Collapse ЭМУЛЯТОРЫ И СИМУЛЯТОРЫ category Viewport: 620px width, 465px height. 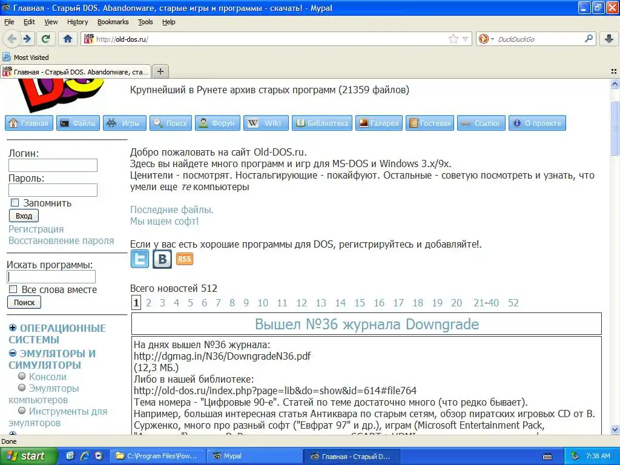click(13, 353)
